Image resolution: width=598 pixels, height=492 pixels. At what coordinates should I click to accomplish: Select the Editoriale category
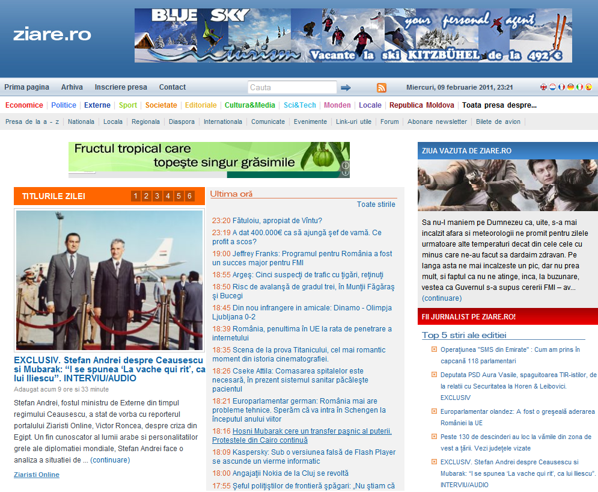201,105
